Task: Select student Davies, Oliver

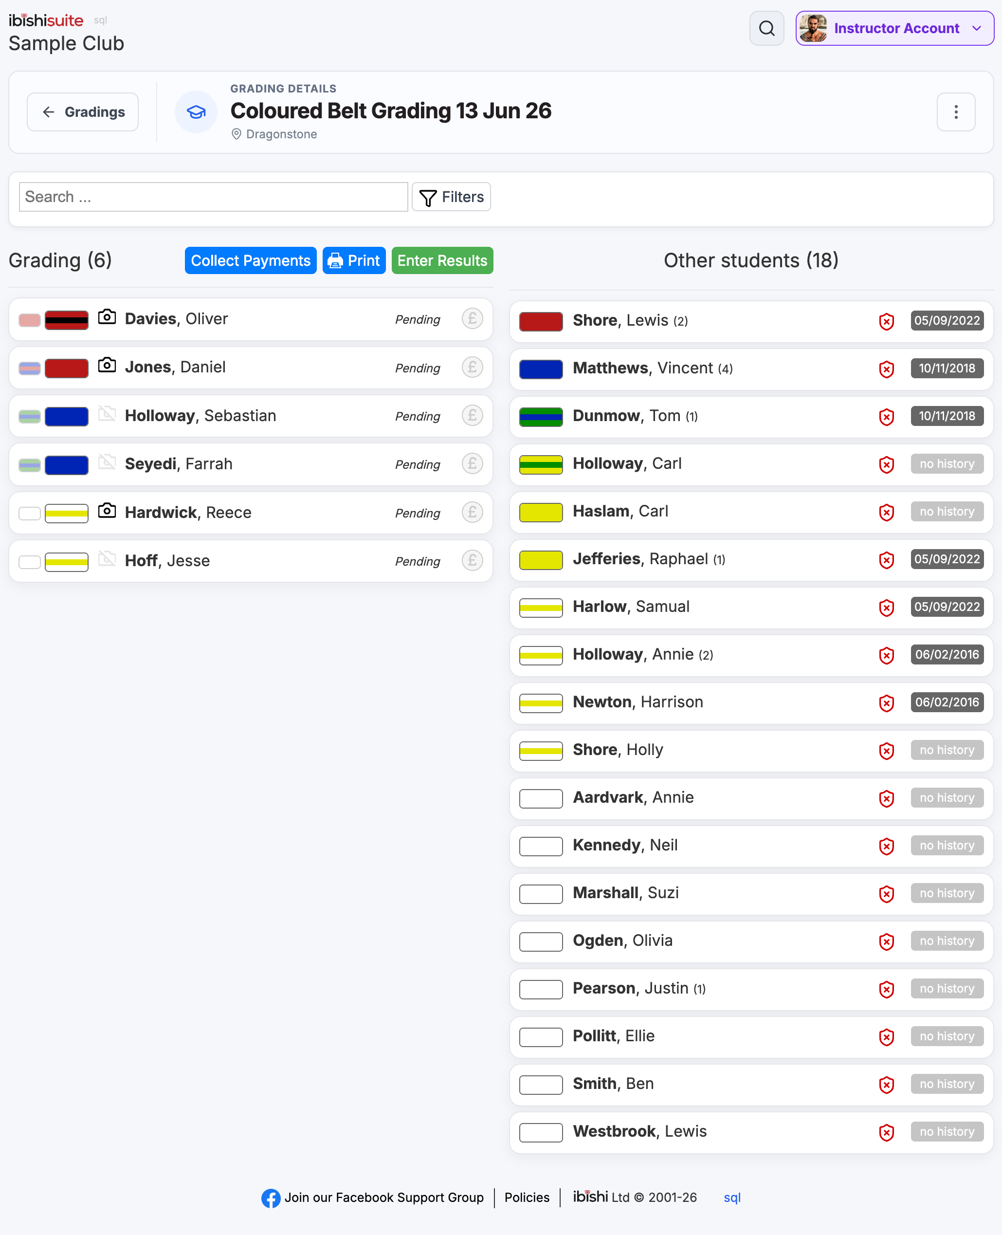Action: tap(251, 319)
